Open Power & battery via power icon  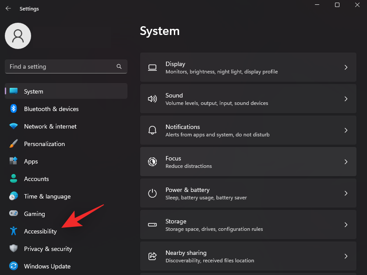(152, 193)
